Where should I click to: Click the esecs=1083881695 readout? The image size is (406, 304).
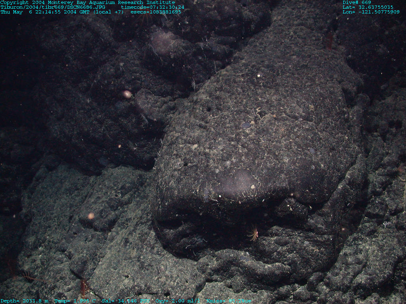(155, 12)
